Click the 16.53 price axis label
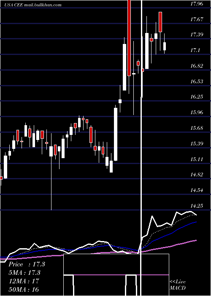The image size is (211, 296). pyautogui.click(x=197, y=82)
